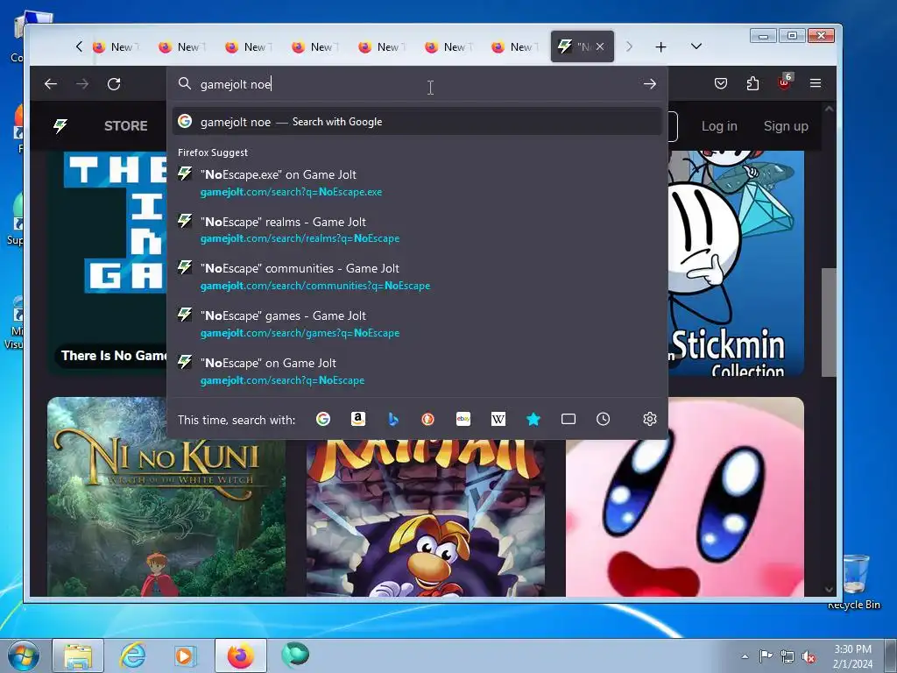Click the muted volume tray icon
The width and height of the screenshot is (897, 673).
(809, 657)
